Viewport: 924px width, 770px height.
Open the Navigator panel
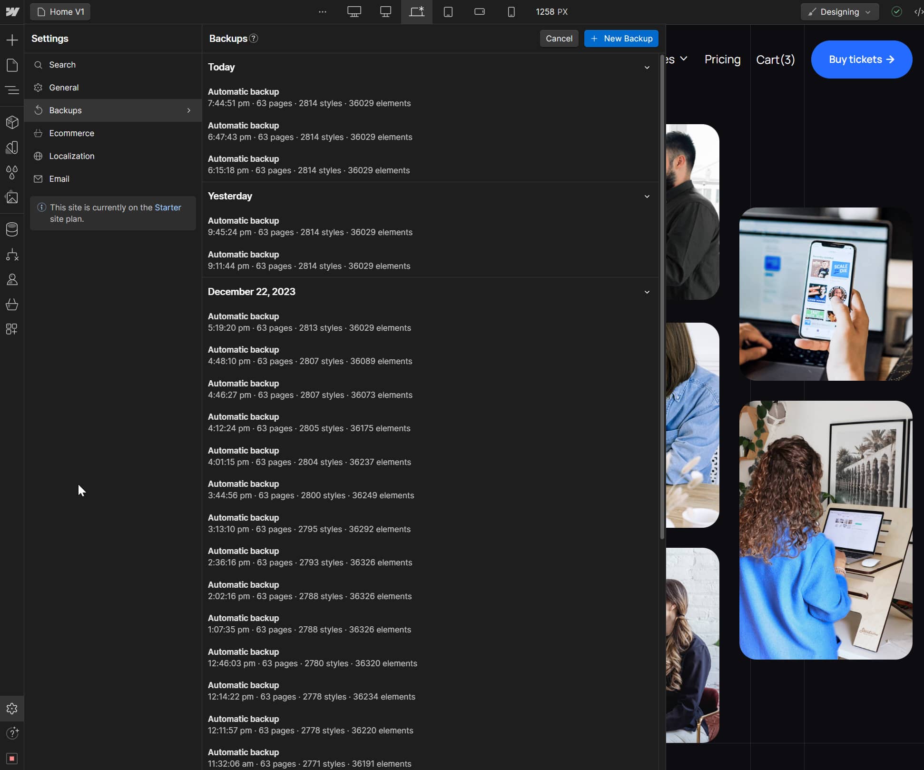[12, 90]
